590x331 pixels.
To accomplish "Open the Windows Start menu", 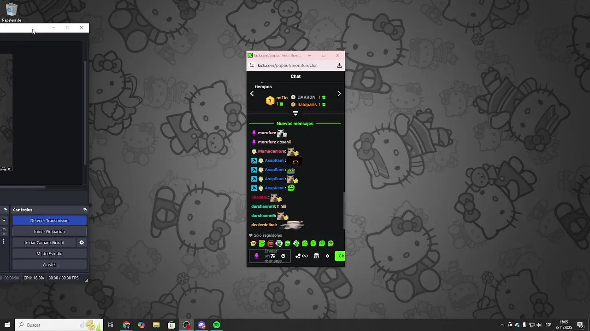I will (7, 325).
